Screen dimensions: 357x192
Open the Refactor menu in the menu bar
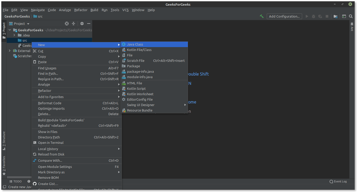point(81,10)
